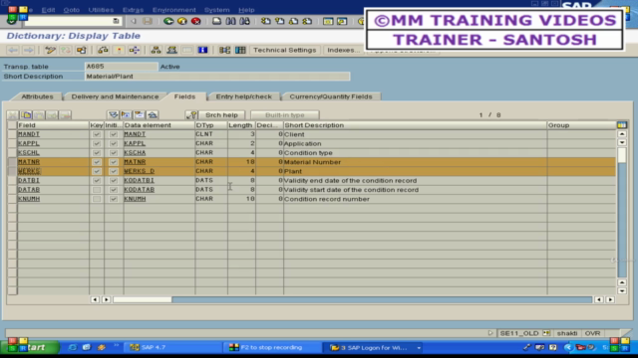The height and width of the screenshot is (358, 638).
Task: Toggle Key checkbox for MANDT row
Action: coord(97,134)
